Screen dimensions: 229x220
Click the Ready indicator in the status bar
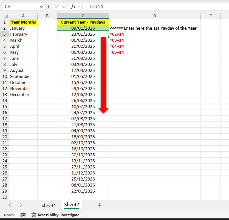coord(9,215)
